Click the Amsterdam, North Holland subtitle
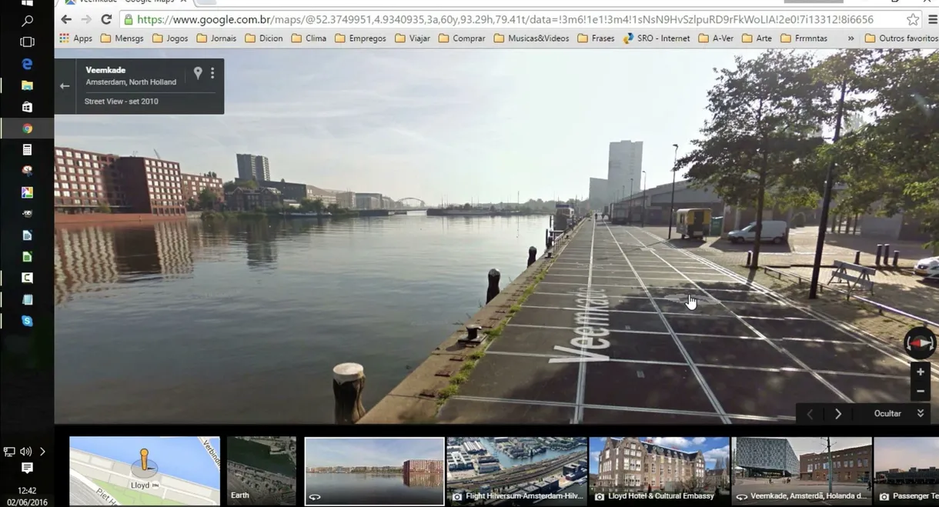 (131, 82)
